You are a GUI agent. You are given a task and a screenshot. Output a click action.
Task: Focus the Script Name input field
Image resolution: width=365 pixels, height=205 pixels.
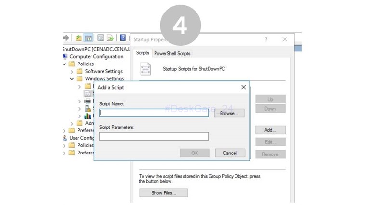[x=154, y=113]
